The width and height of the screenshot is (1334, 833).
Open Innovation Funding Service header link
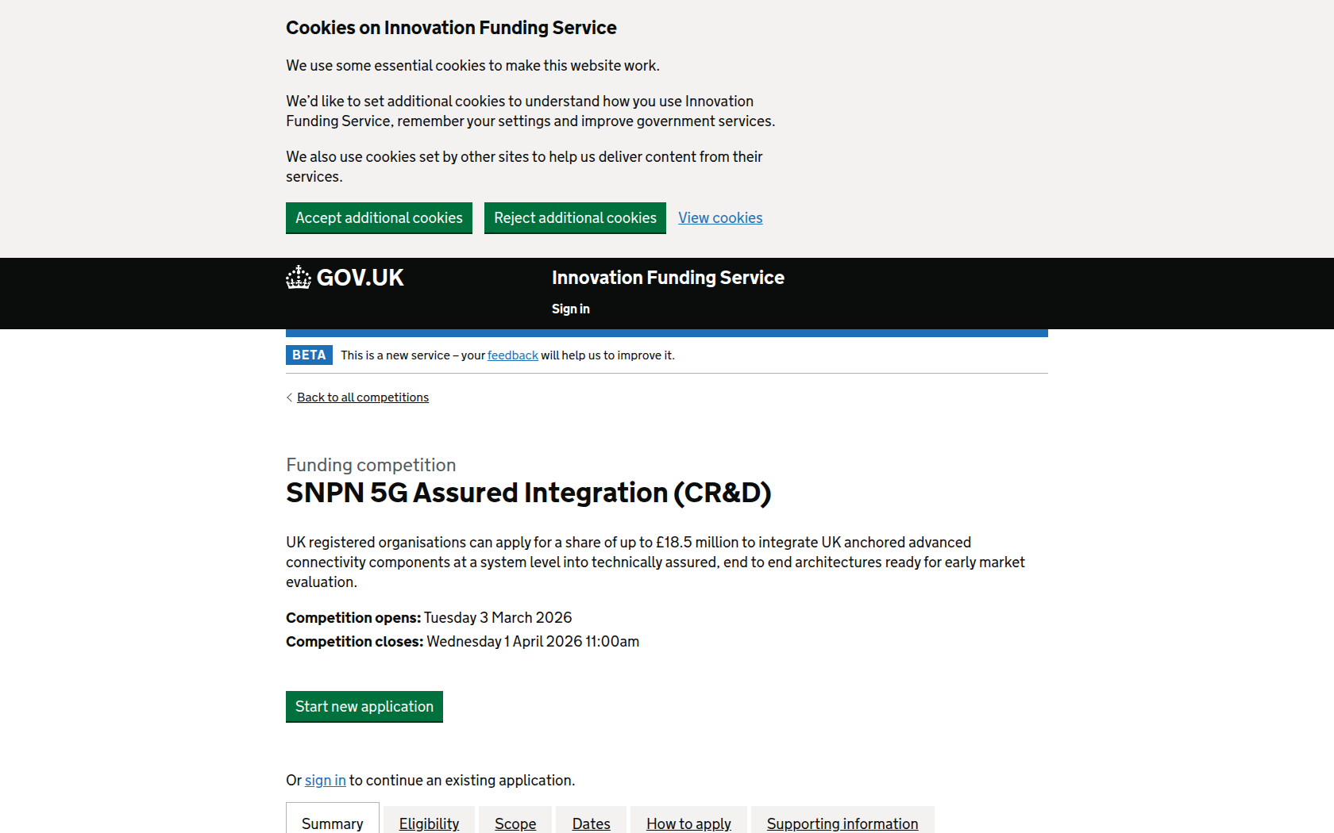point(667,278)
